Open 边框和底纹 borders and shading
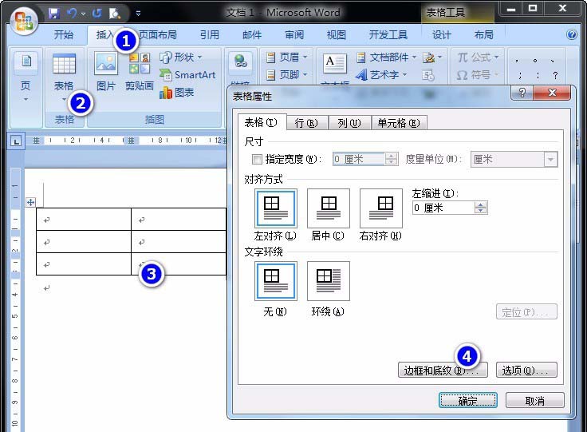 coord(443,371)
